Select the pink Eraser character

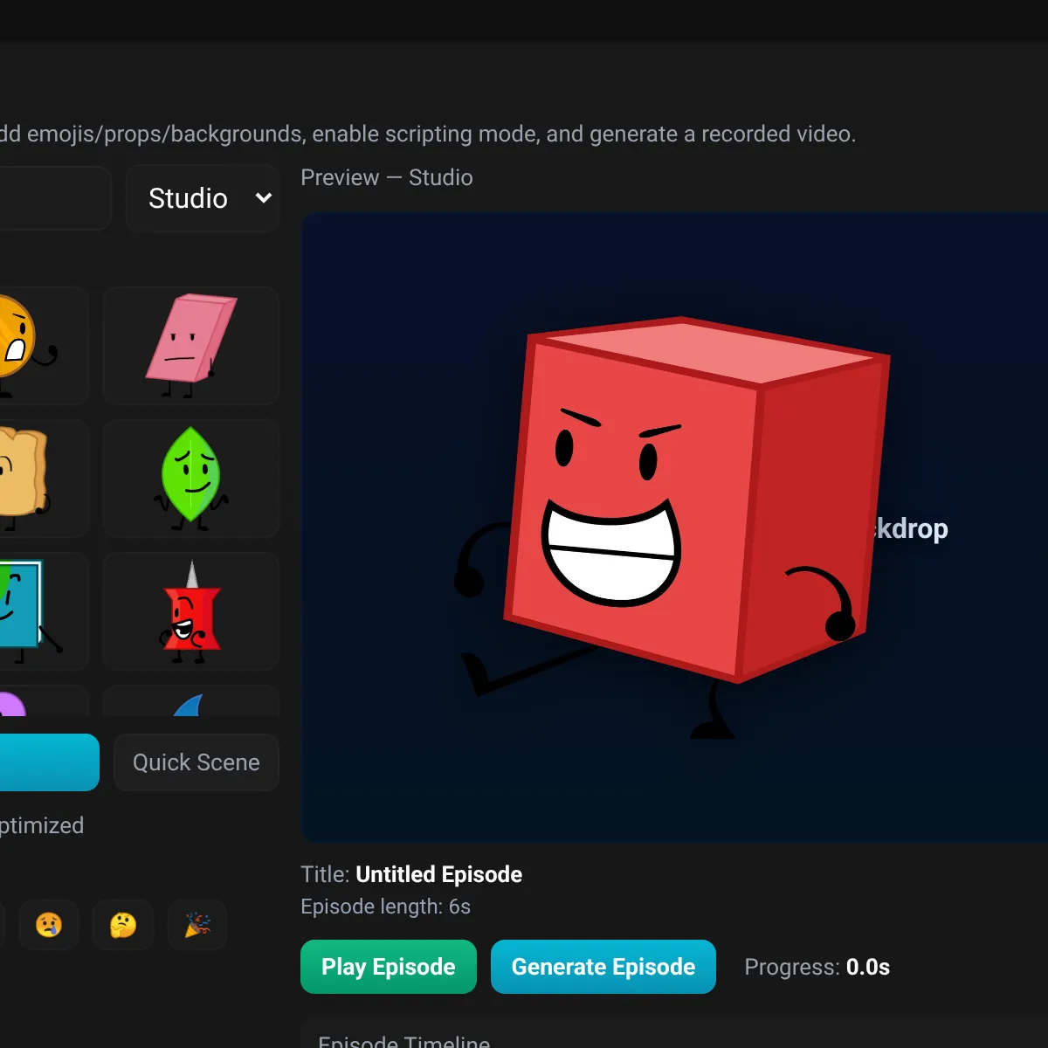191,346
